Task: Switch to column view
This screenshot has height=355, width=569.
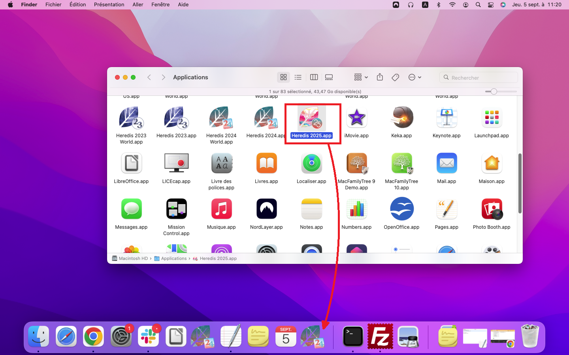Action: coord(314,77)
